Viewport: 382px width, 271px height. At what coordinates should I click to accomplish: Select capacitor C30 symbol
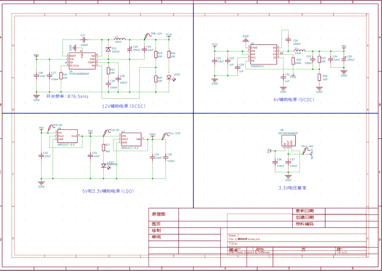pos(108,84)
